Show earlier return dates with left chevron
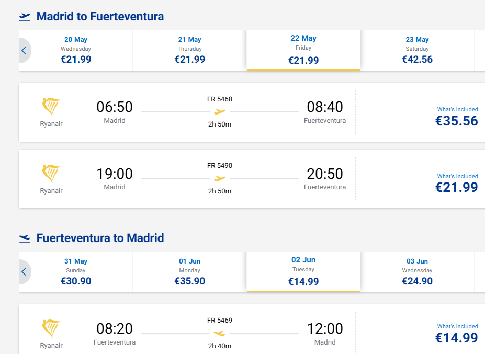Image resolution: width=485 pixels, height=354 pixels. tap(24, 272)
